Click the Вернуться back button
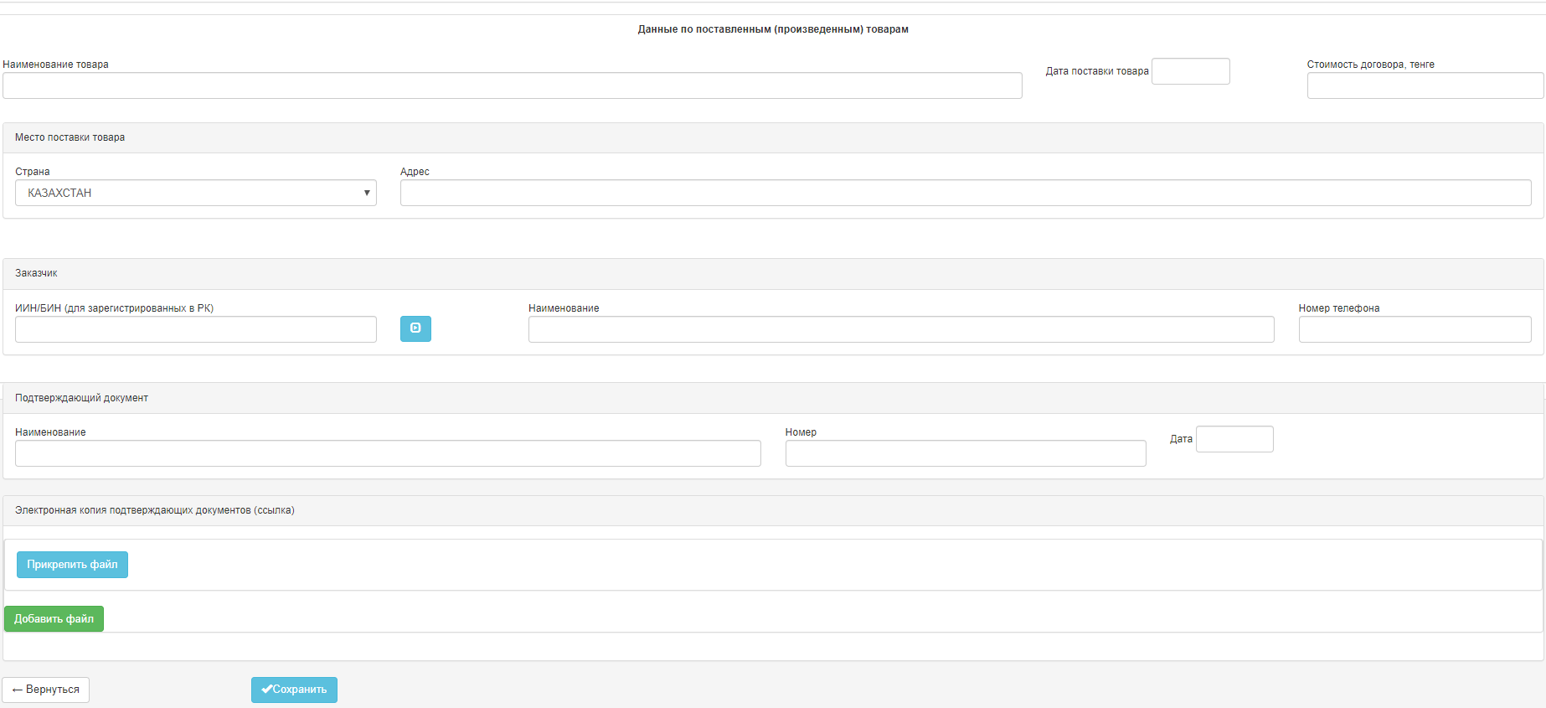 coord(46,690)
